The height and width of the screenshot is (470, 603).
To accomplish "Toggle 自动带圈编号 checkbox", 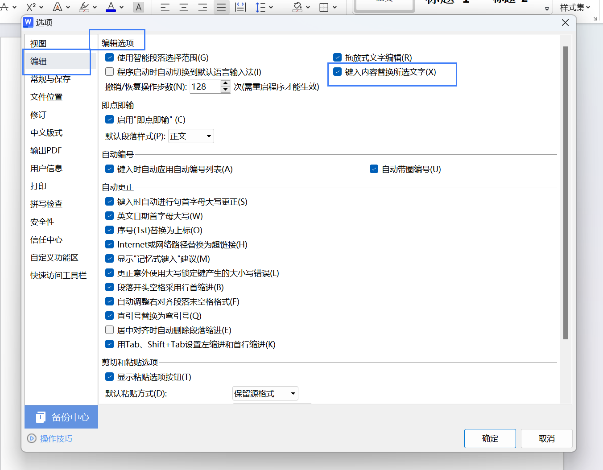I will (374, 169).
